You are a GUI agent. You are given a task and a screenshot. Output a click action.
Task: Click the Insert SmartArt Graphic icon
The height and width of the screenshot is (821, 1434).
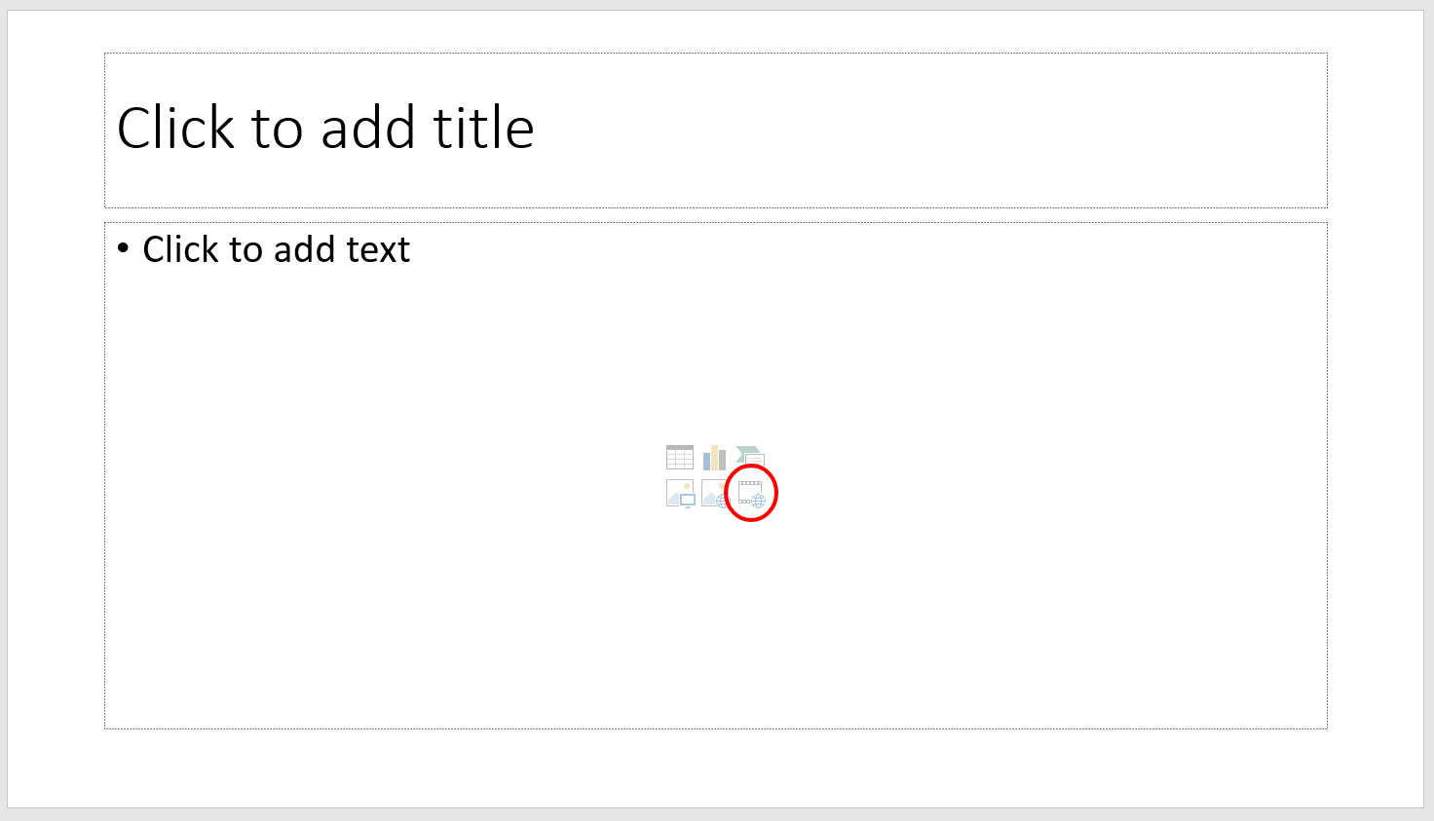[x=750, y=457]
